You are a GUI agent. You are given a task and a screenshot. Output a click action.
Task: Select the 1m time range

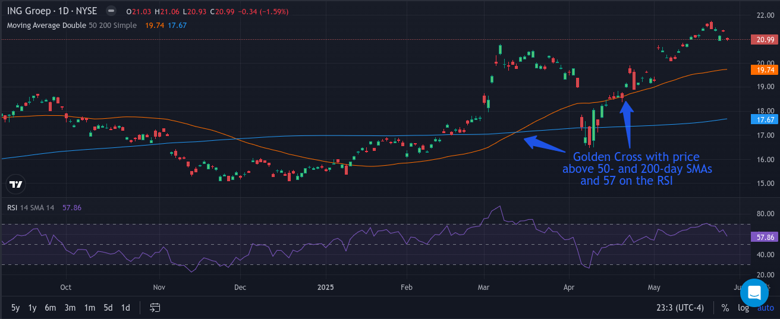point(89,308)
